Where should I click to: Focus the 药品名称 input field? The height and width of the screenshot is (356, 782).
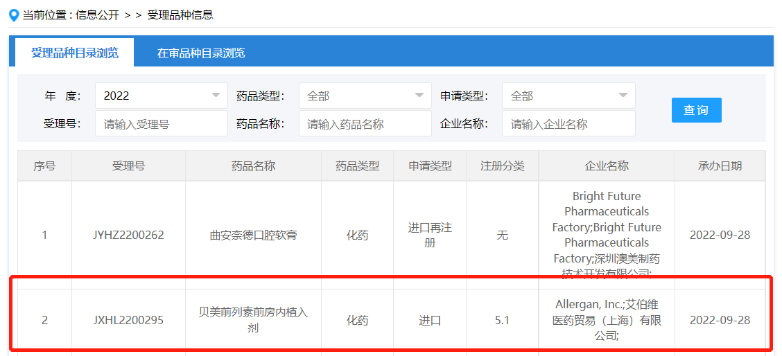tap(365, 124)
